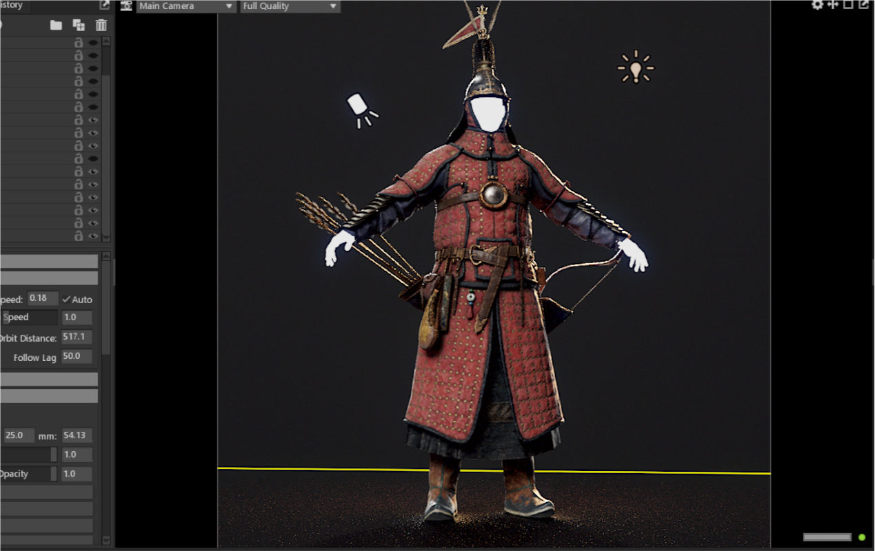This screenshot has height=551, width=875.
Task: Delete selected object with trash icon
Action: click(x=101, y=25)
